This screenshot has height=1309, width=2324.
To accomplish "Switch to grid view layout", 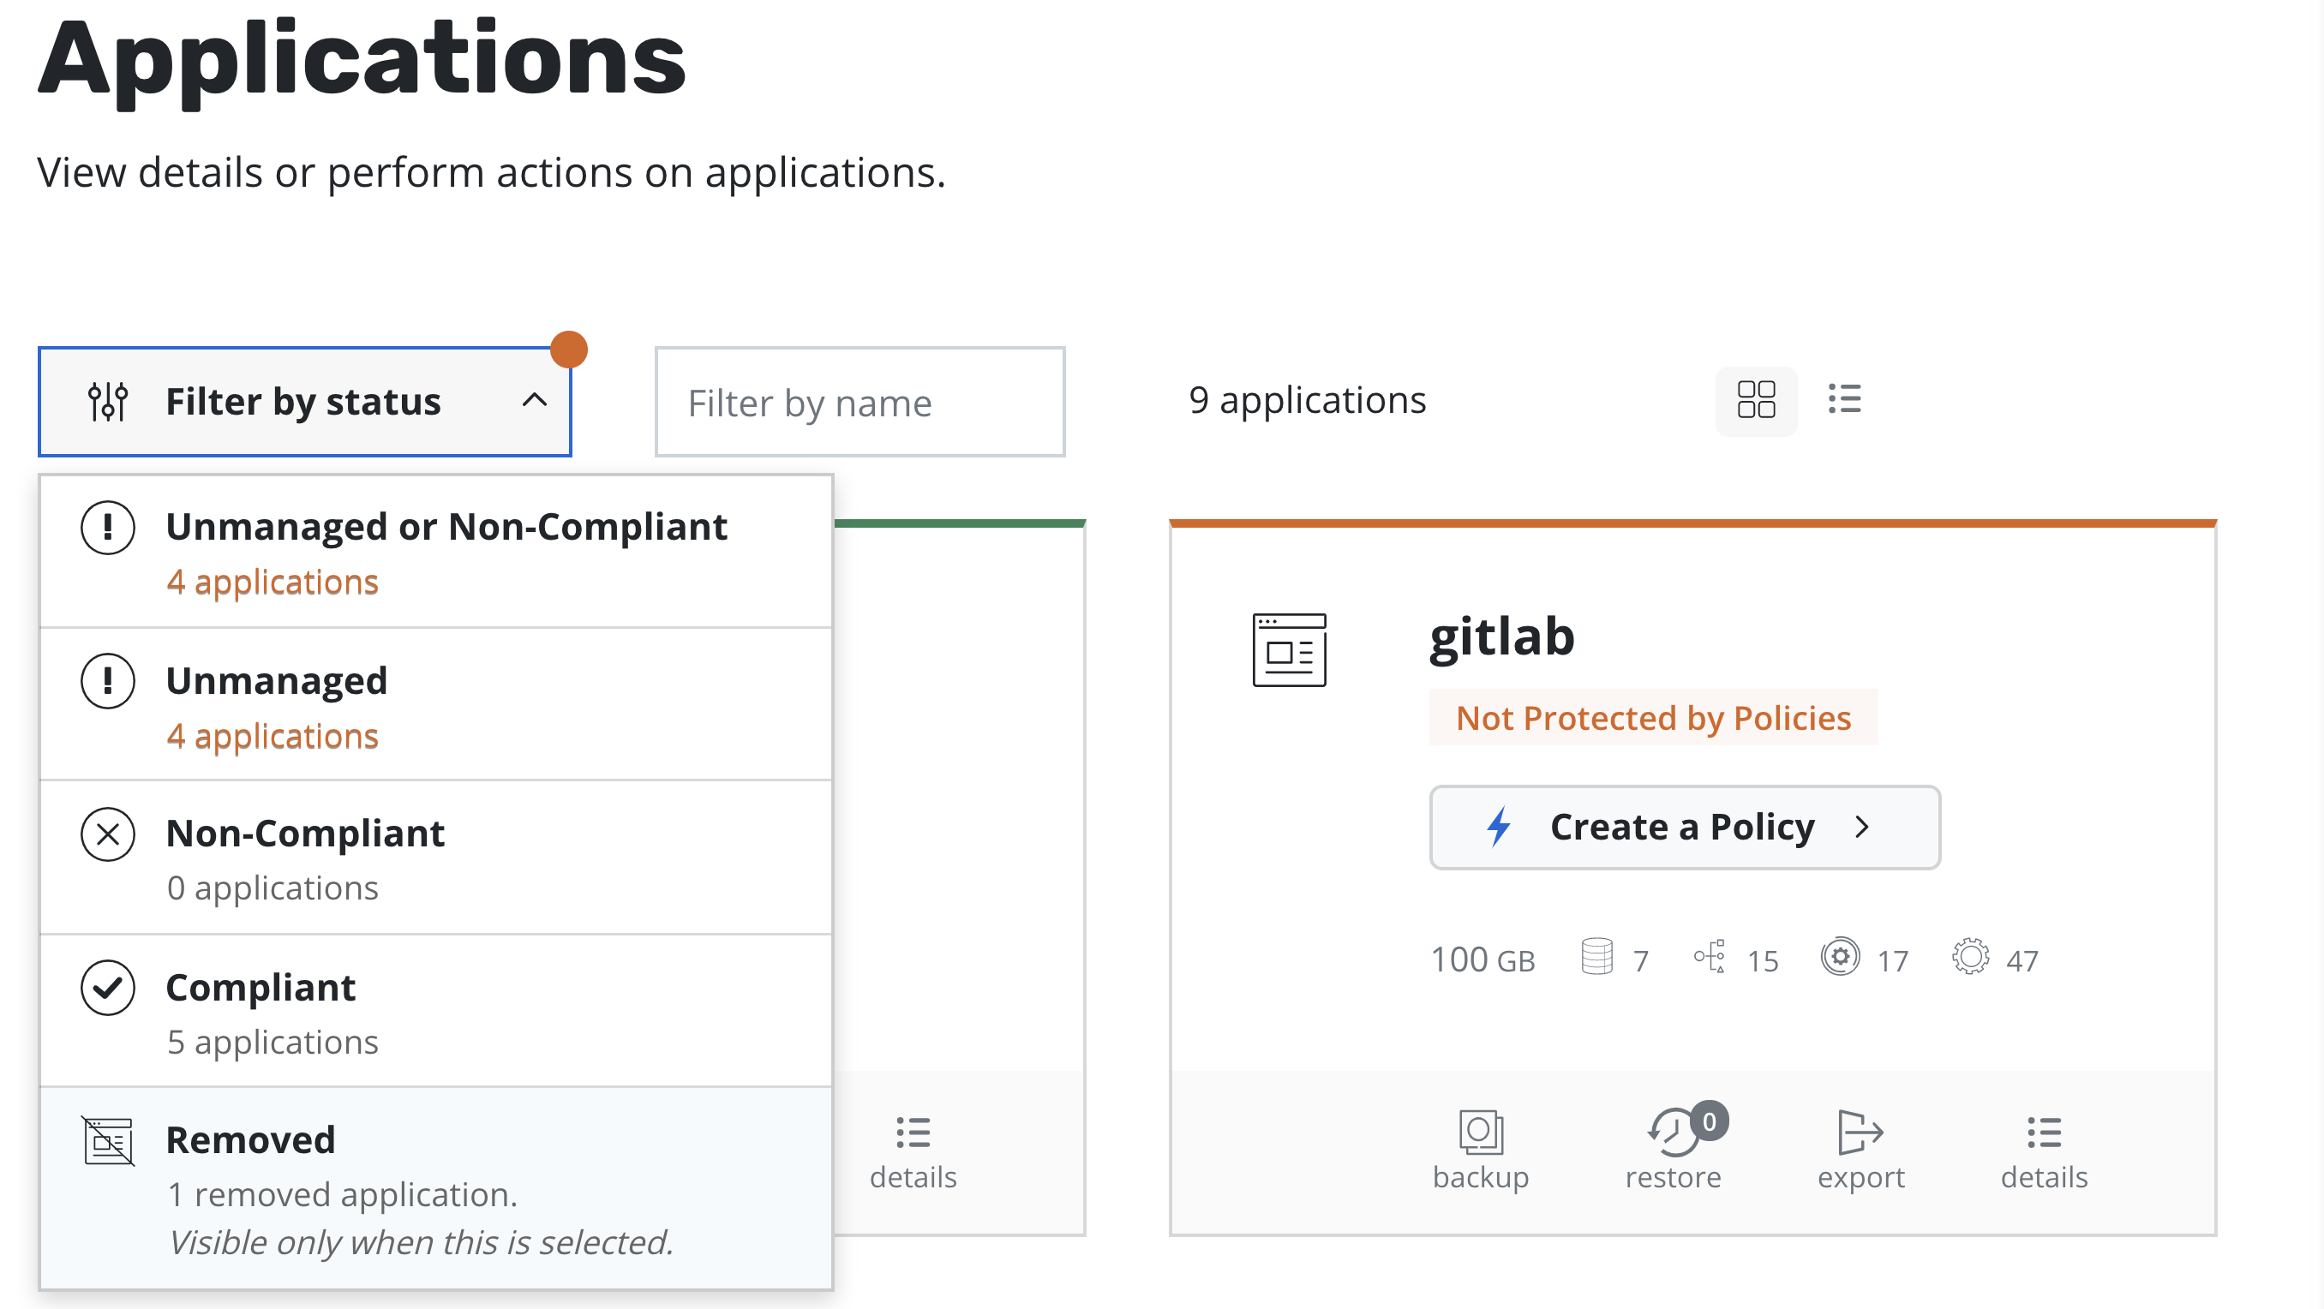I will click(x=1756, y=400).
